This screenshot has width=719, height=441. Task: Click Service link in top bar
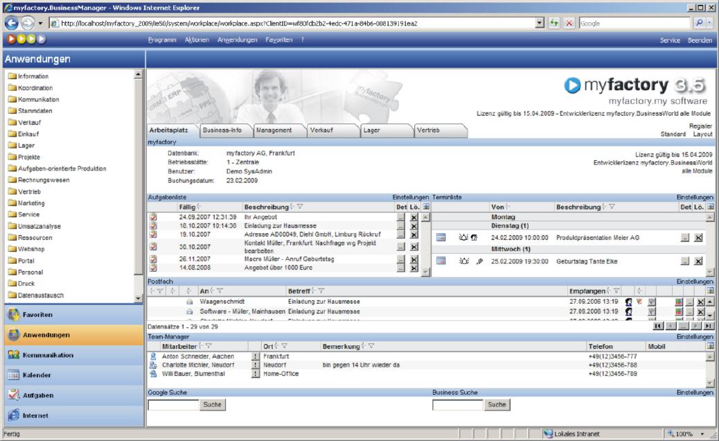pos(670,40)
